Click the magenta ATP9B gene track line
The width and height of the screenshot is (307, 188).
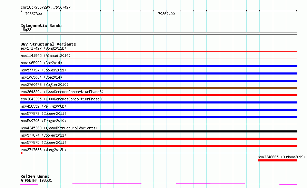(159, 184)
